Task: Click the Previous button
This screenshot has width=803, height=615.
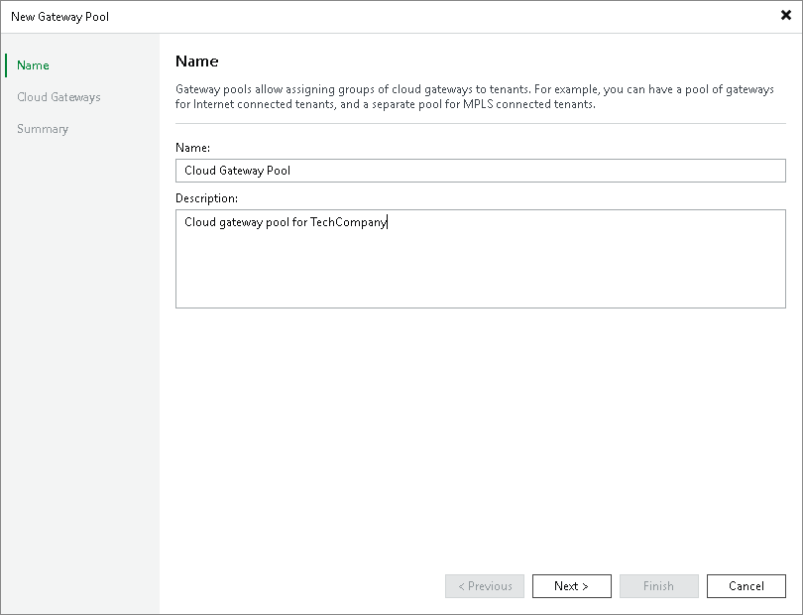Action: [x=484, y=585]
